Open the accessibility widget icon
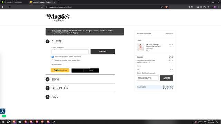Screen dimensions: 221x124 pyautogui.click(x=2, y=111)
